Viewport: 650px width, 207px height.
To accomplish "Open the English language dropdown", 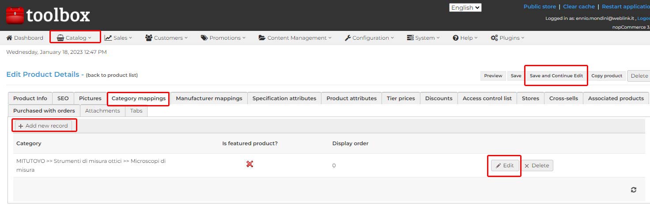I will pos(465,8).
